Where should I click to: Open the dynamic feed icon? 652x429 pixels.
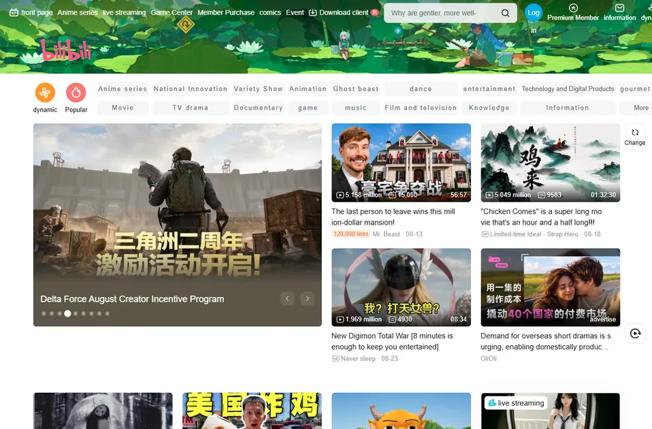[x=45, y=93]
